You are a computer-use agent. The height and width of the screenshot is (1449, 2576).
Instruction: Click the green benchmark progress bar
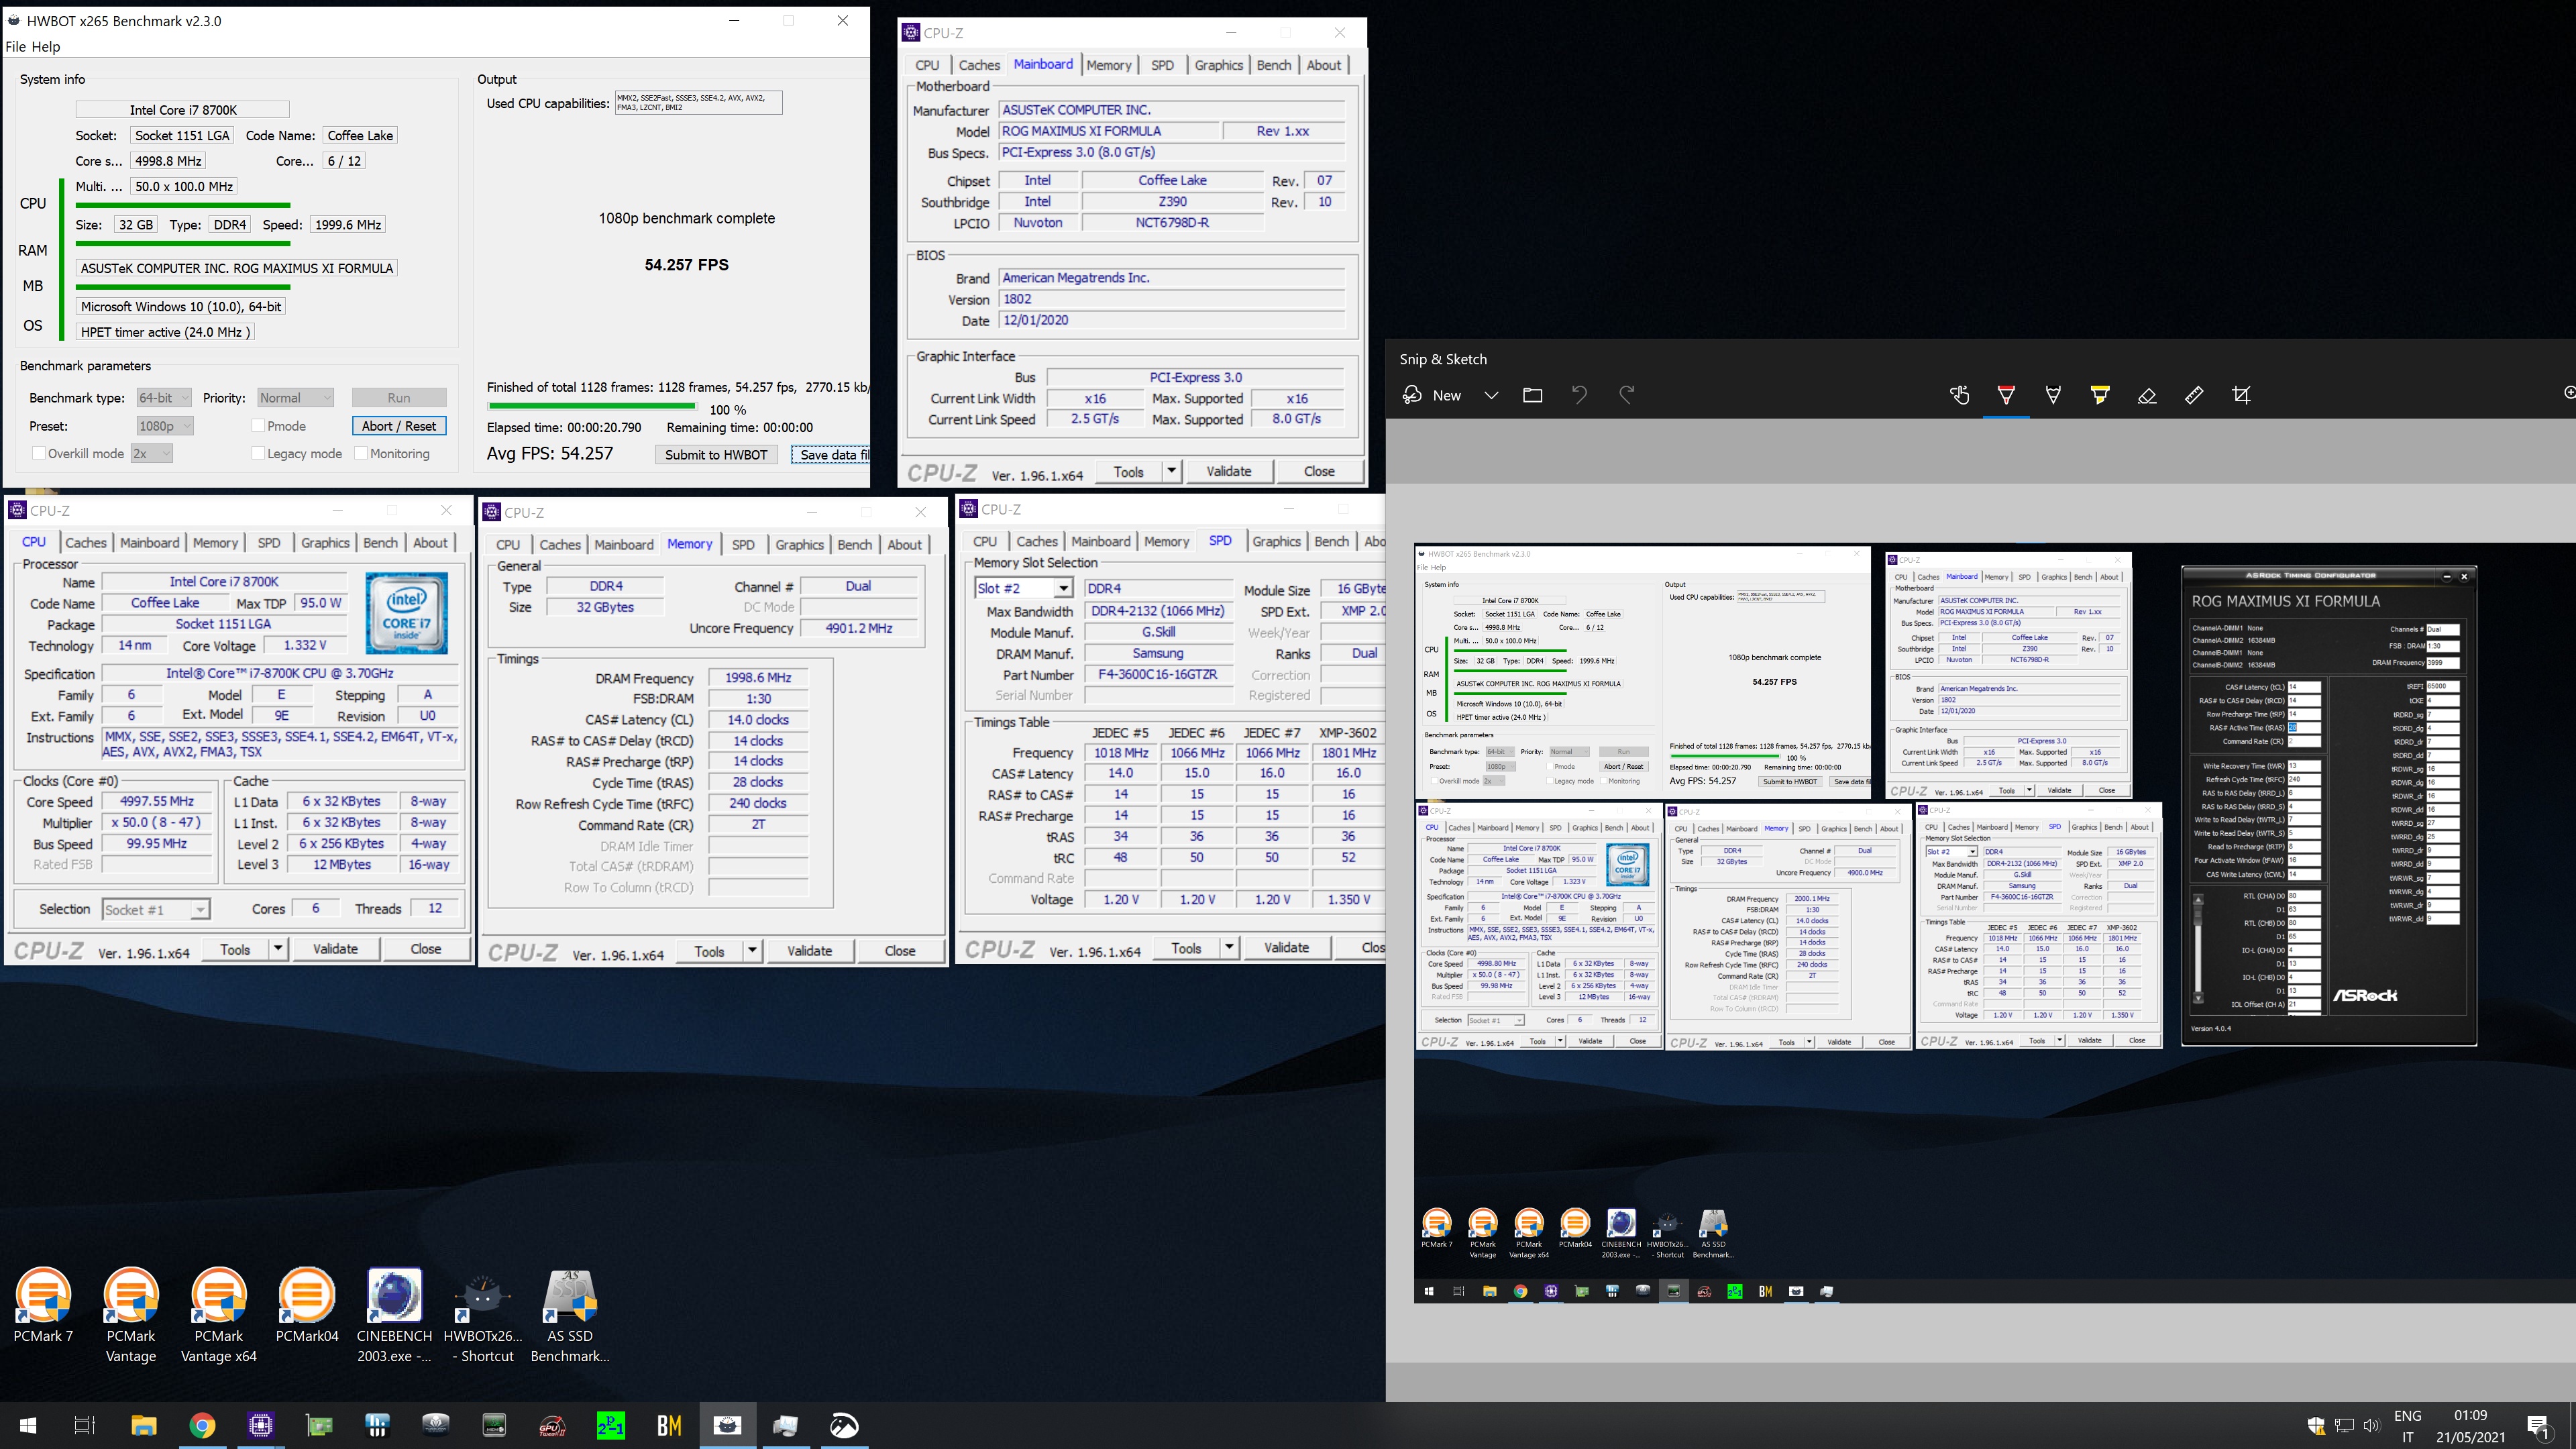pos(592,406)
